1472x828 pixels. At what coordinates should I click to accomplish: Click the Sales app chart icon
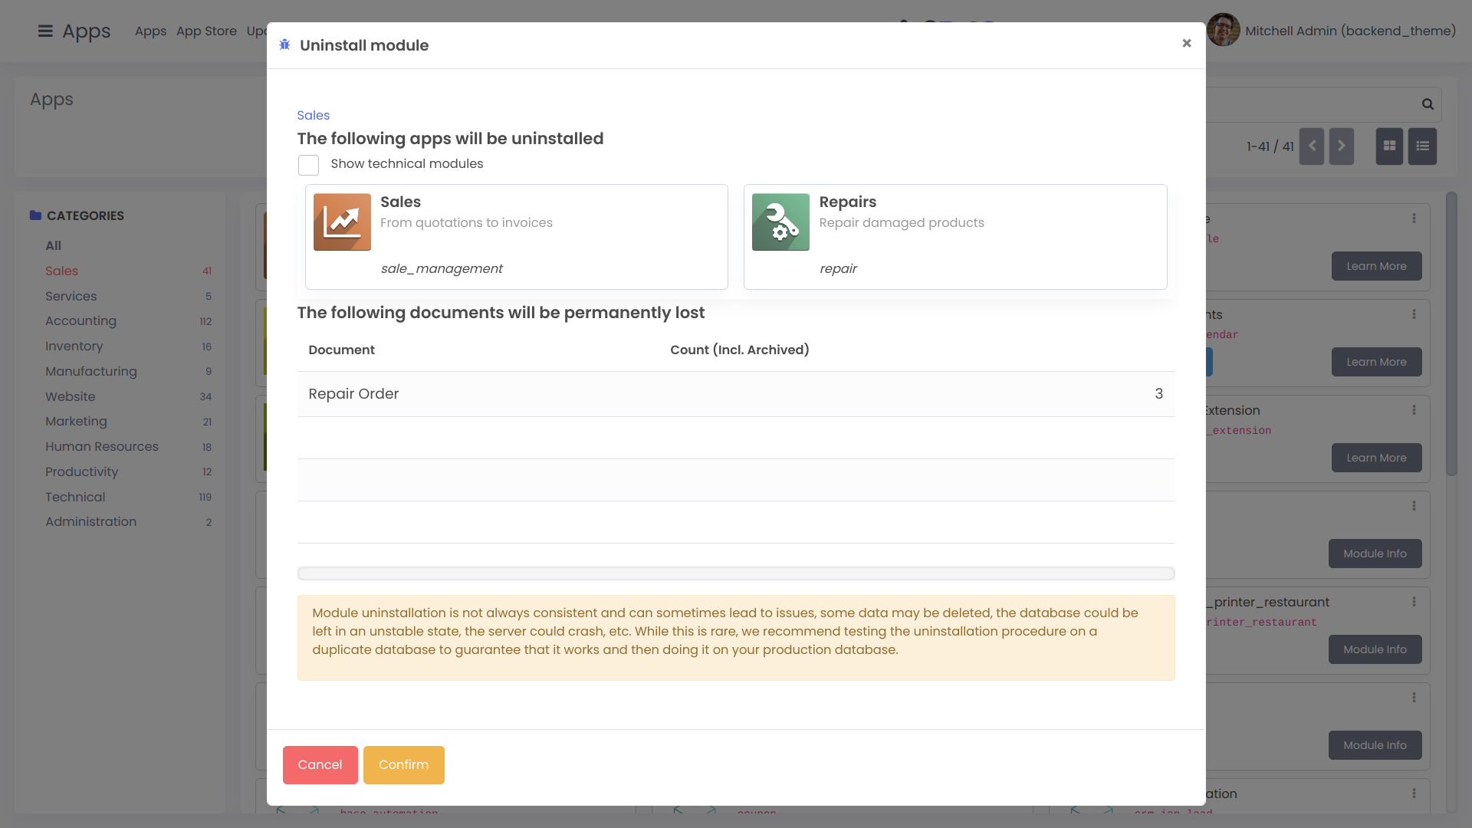(342, 222)
